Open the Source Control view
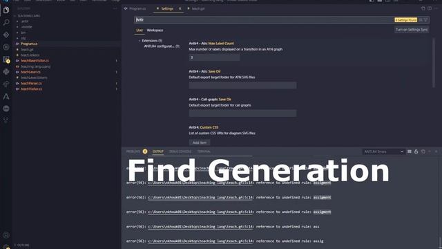This screenshot has height=249, width=442. (6, 35)
